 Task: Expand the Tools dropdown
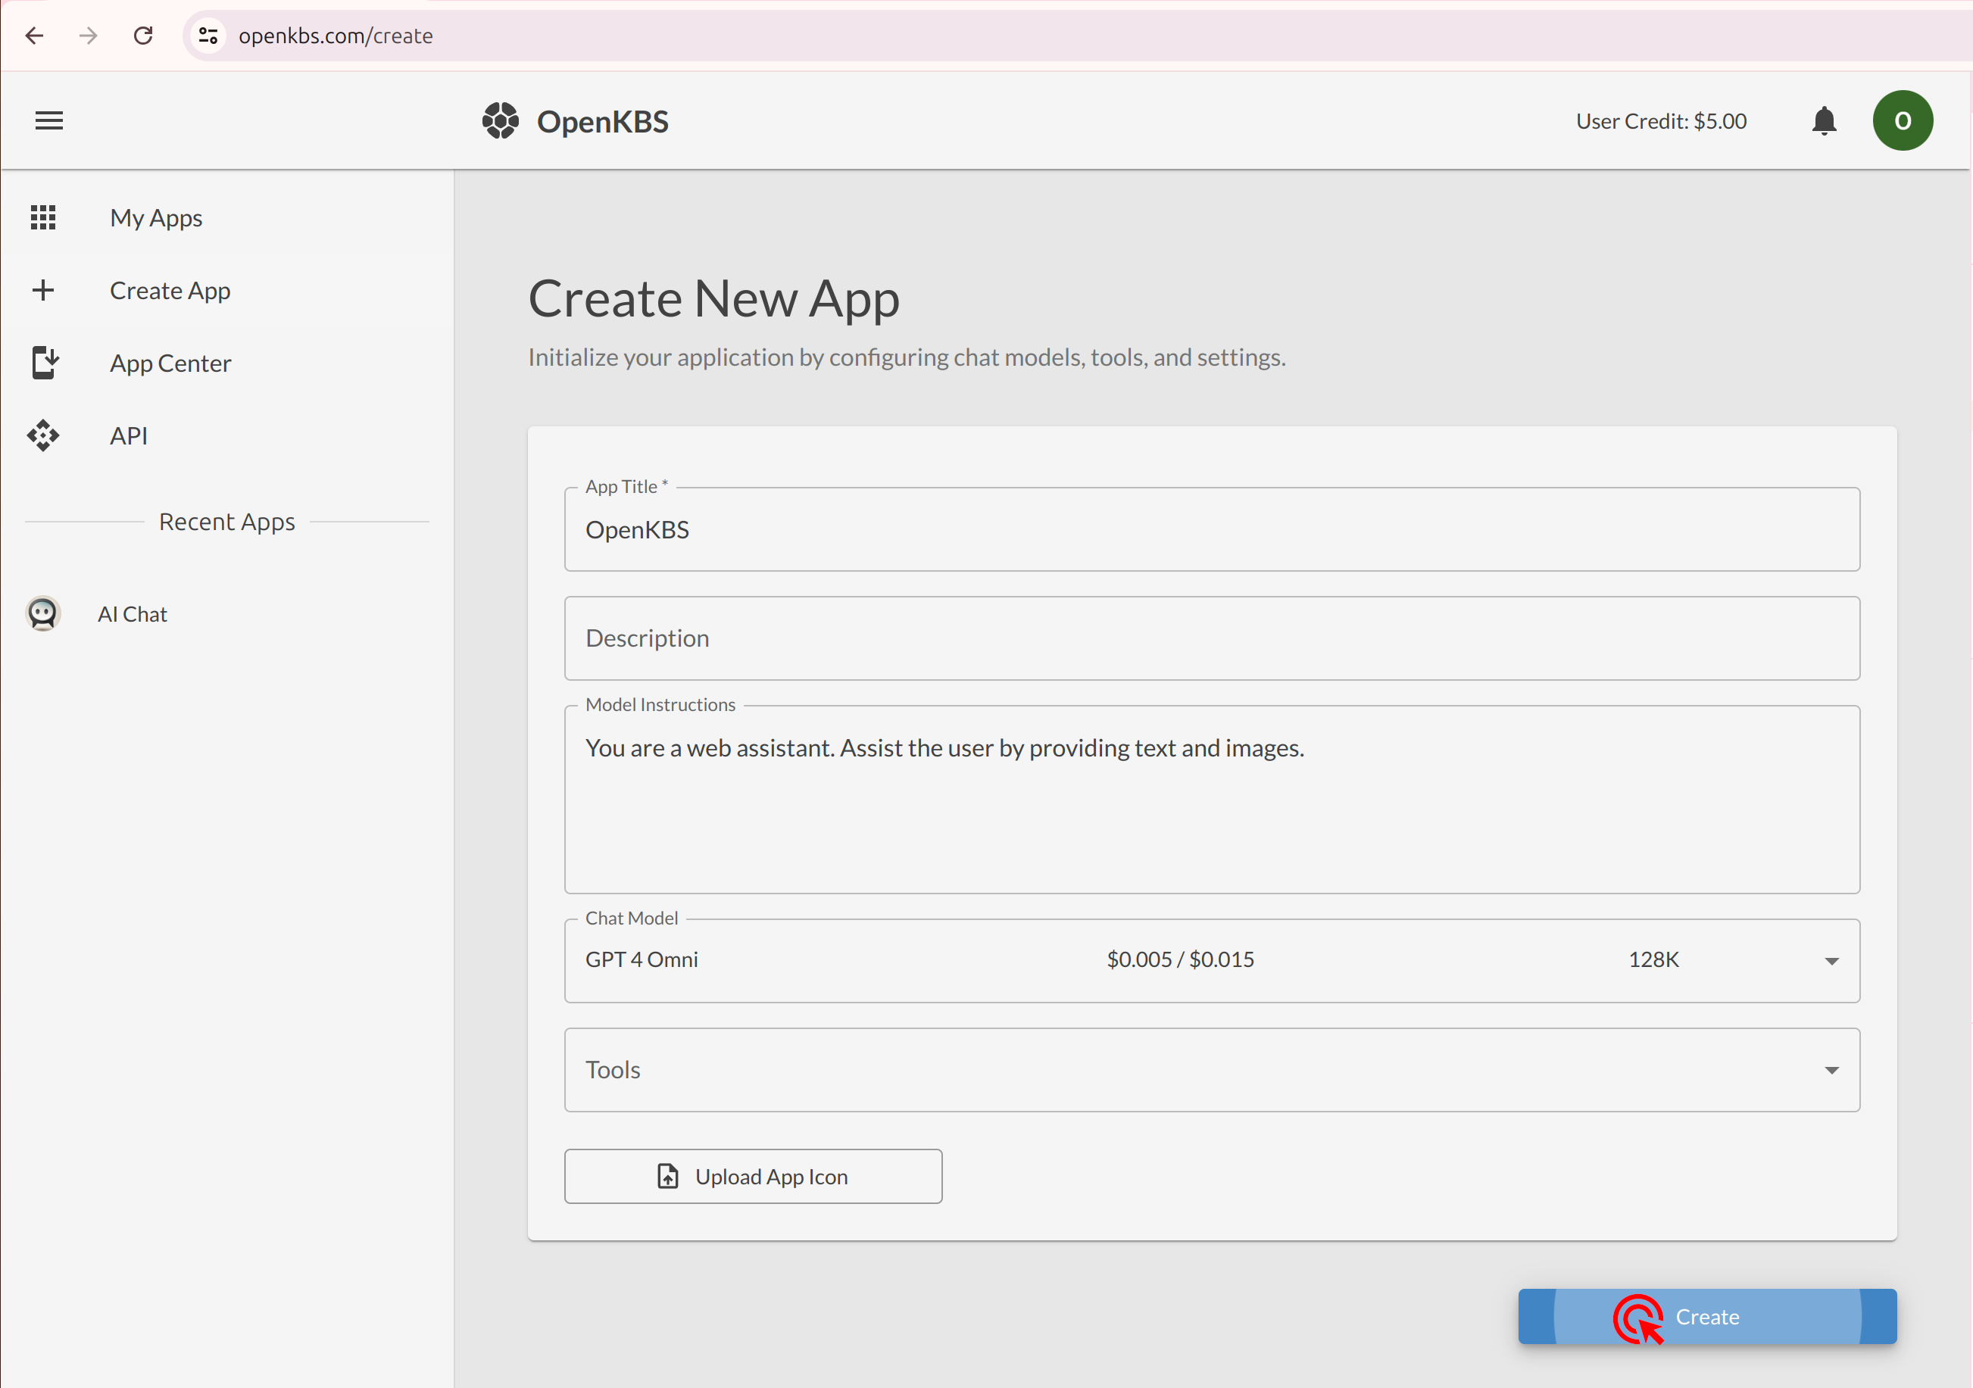coord(1832,1068)
